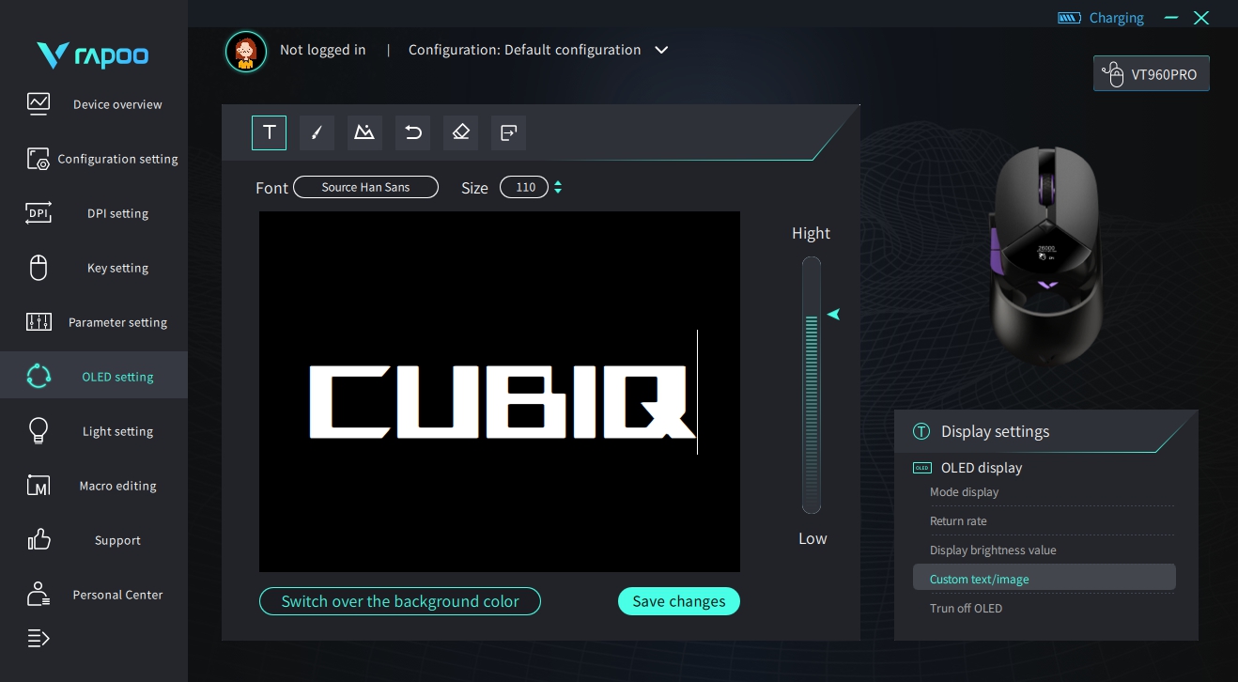Click the Configuration setting sidebar icon
The width and height of the screenshot is (1238, 682).
click(x=39, y=159)
